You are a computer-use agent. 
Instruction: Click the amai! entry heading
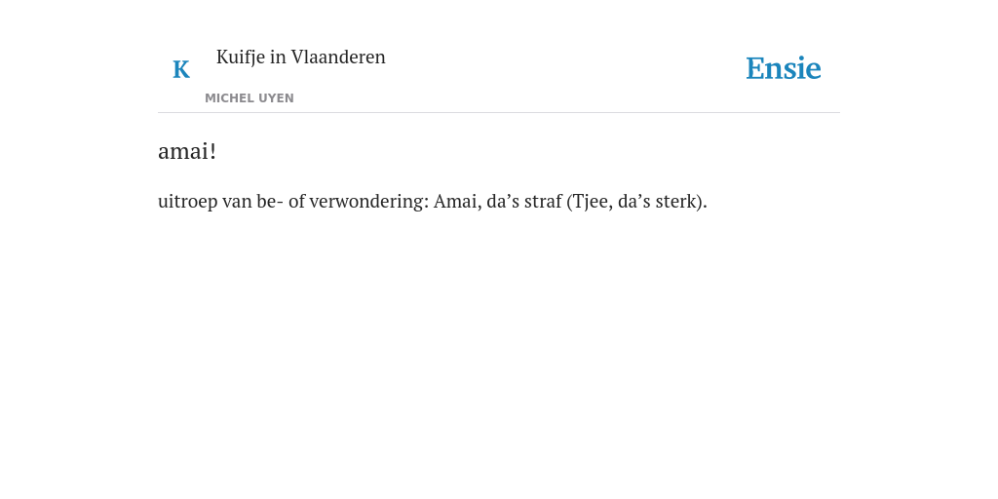pos(187,151)
